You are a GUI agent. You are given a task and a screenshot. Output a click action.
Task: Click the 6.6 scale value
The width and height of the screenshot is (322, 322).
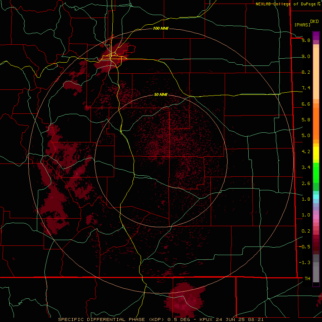(306, 104)
